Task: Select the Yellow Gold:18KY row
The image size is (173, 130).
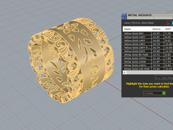Action: pyautogui.click(x=148, y=44)
